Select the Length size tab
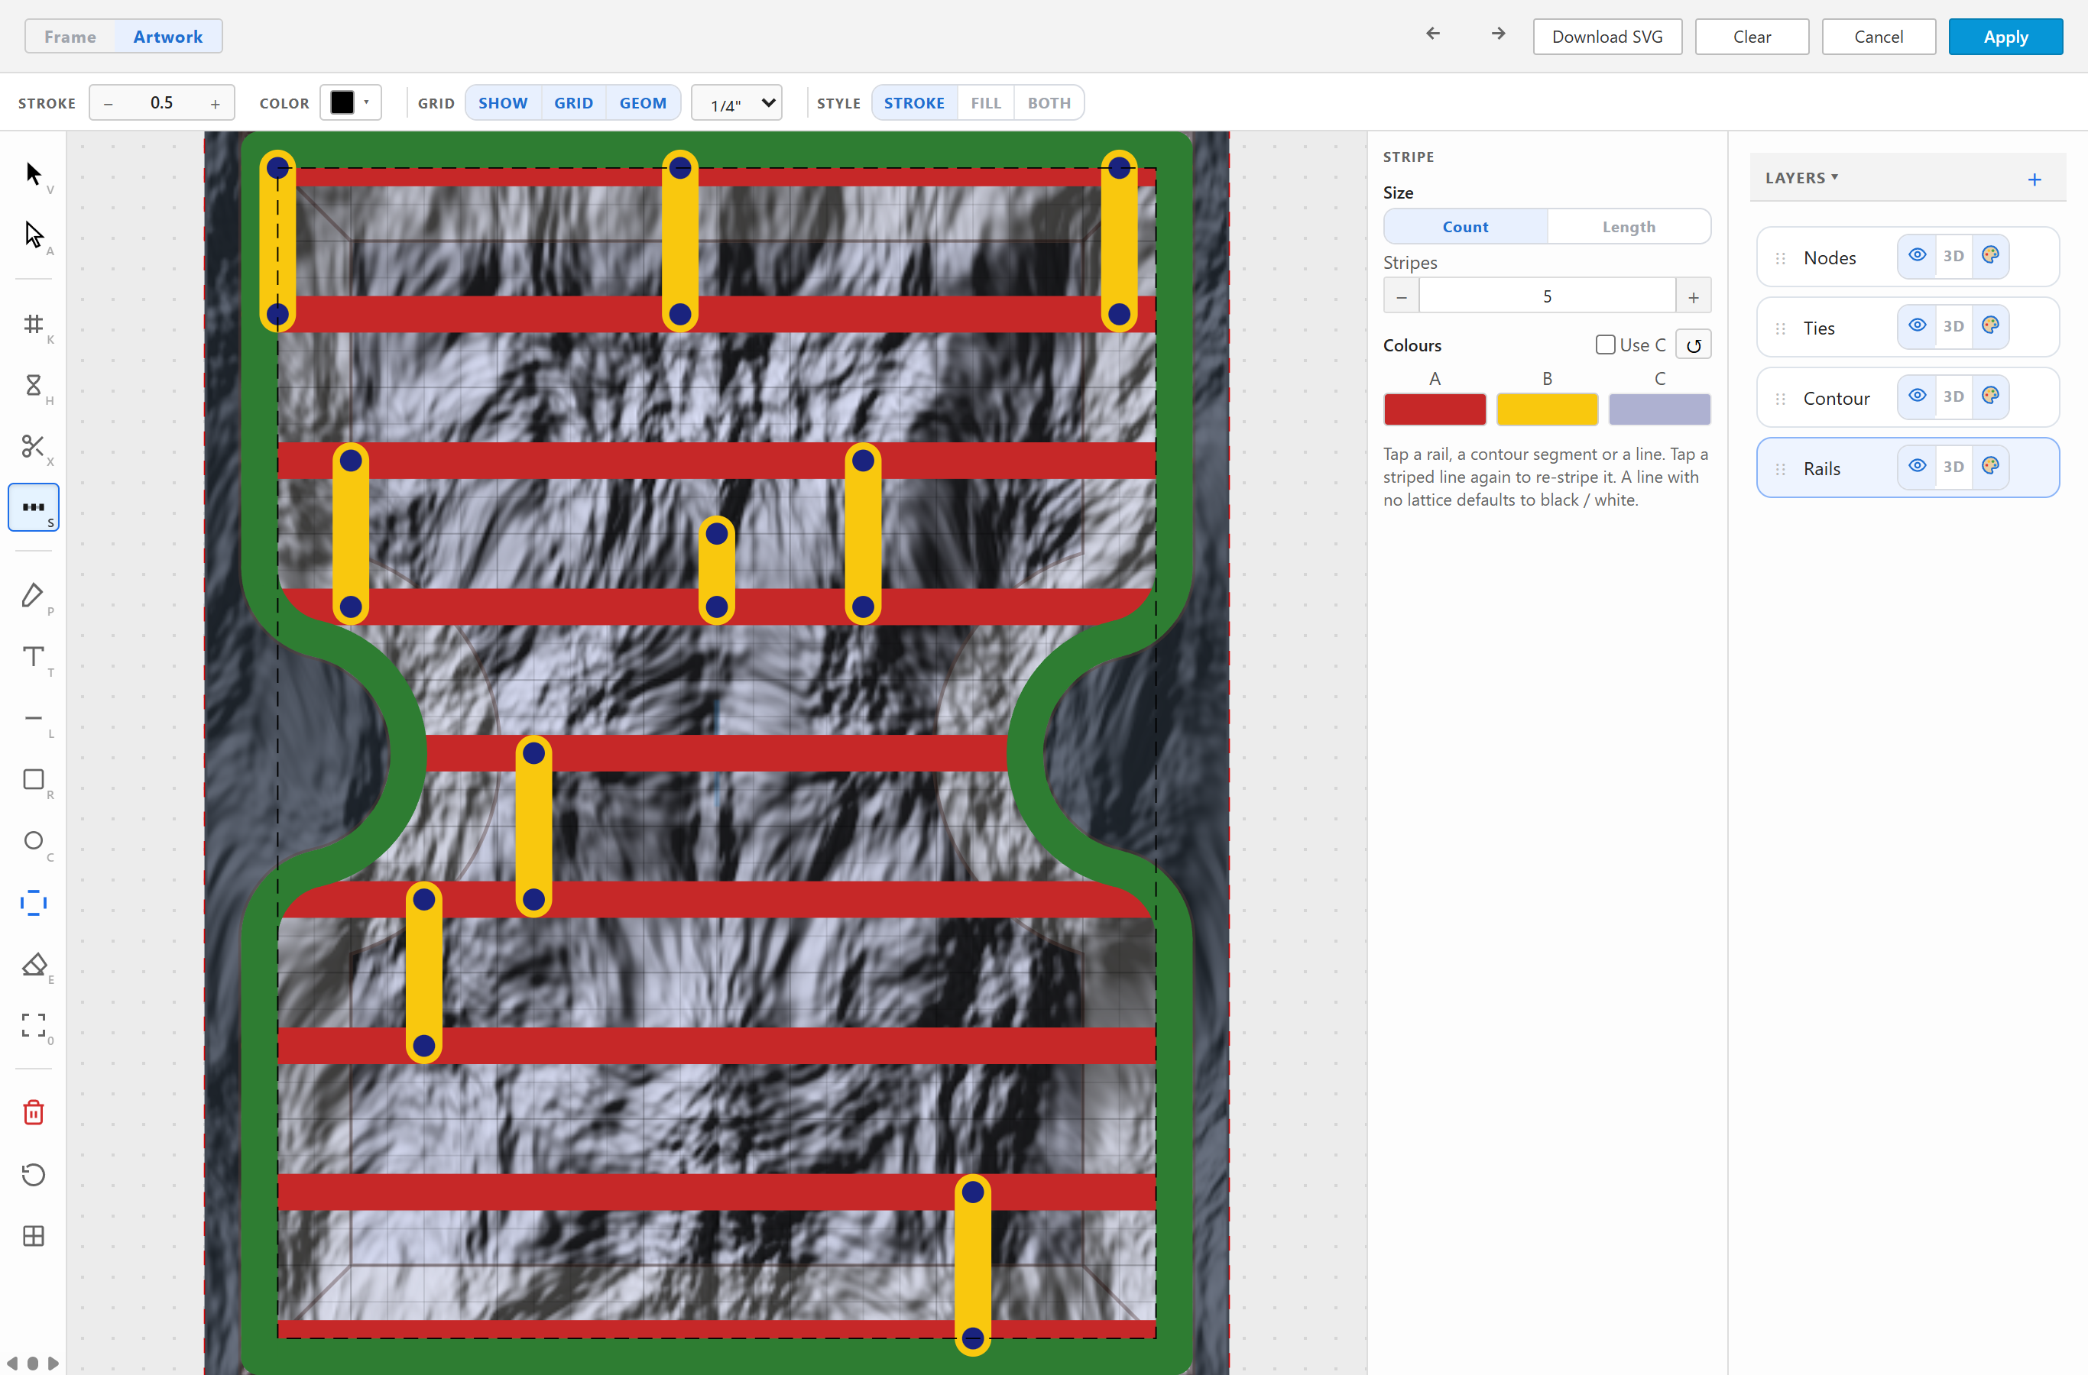 coord(1629,226)
